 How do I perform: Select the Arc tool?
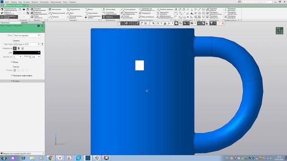70,13
